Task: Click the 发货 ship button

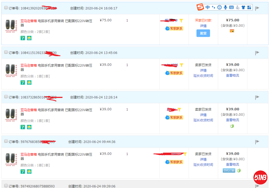Action: (203, 33)
